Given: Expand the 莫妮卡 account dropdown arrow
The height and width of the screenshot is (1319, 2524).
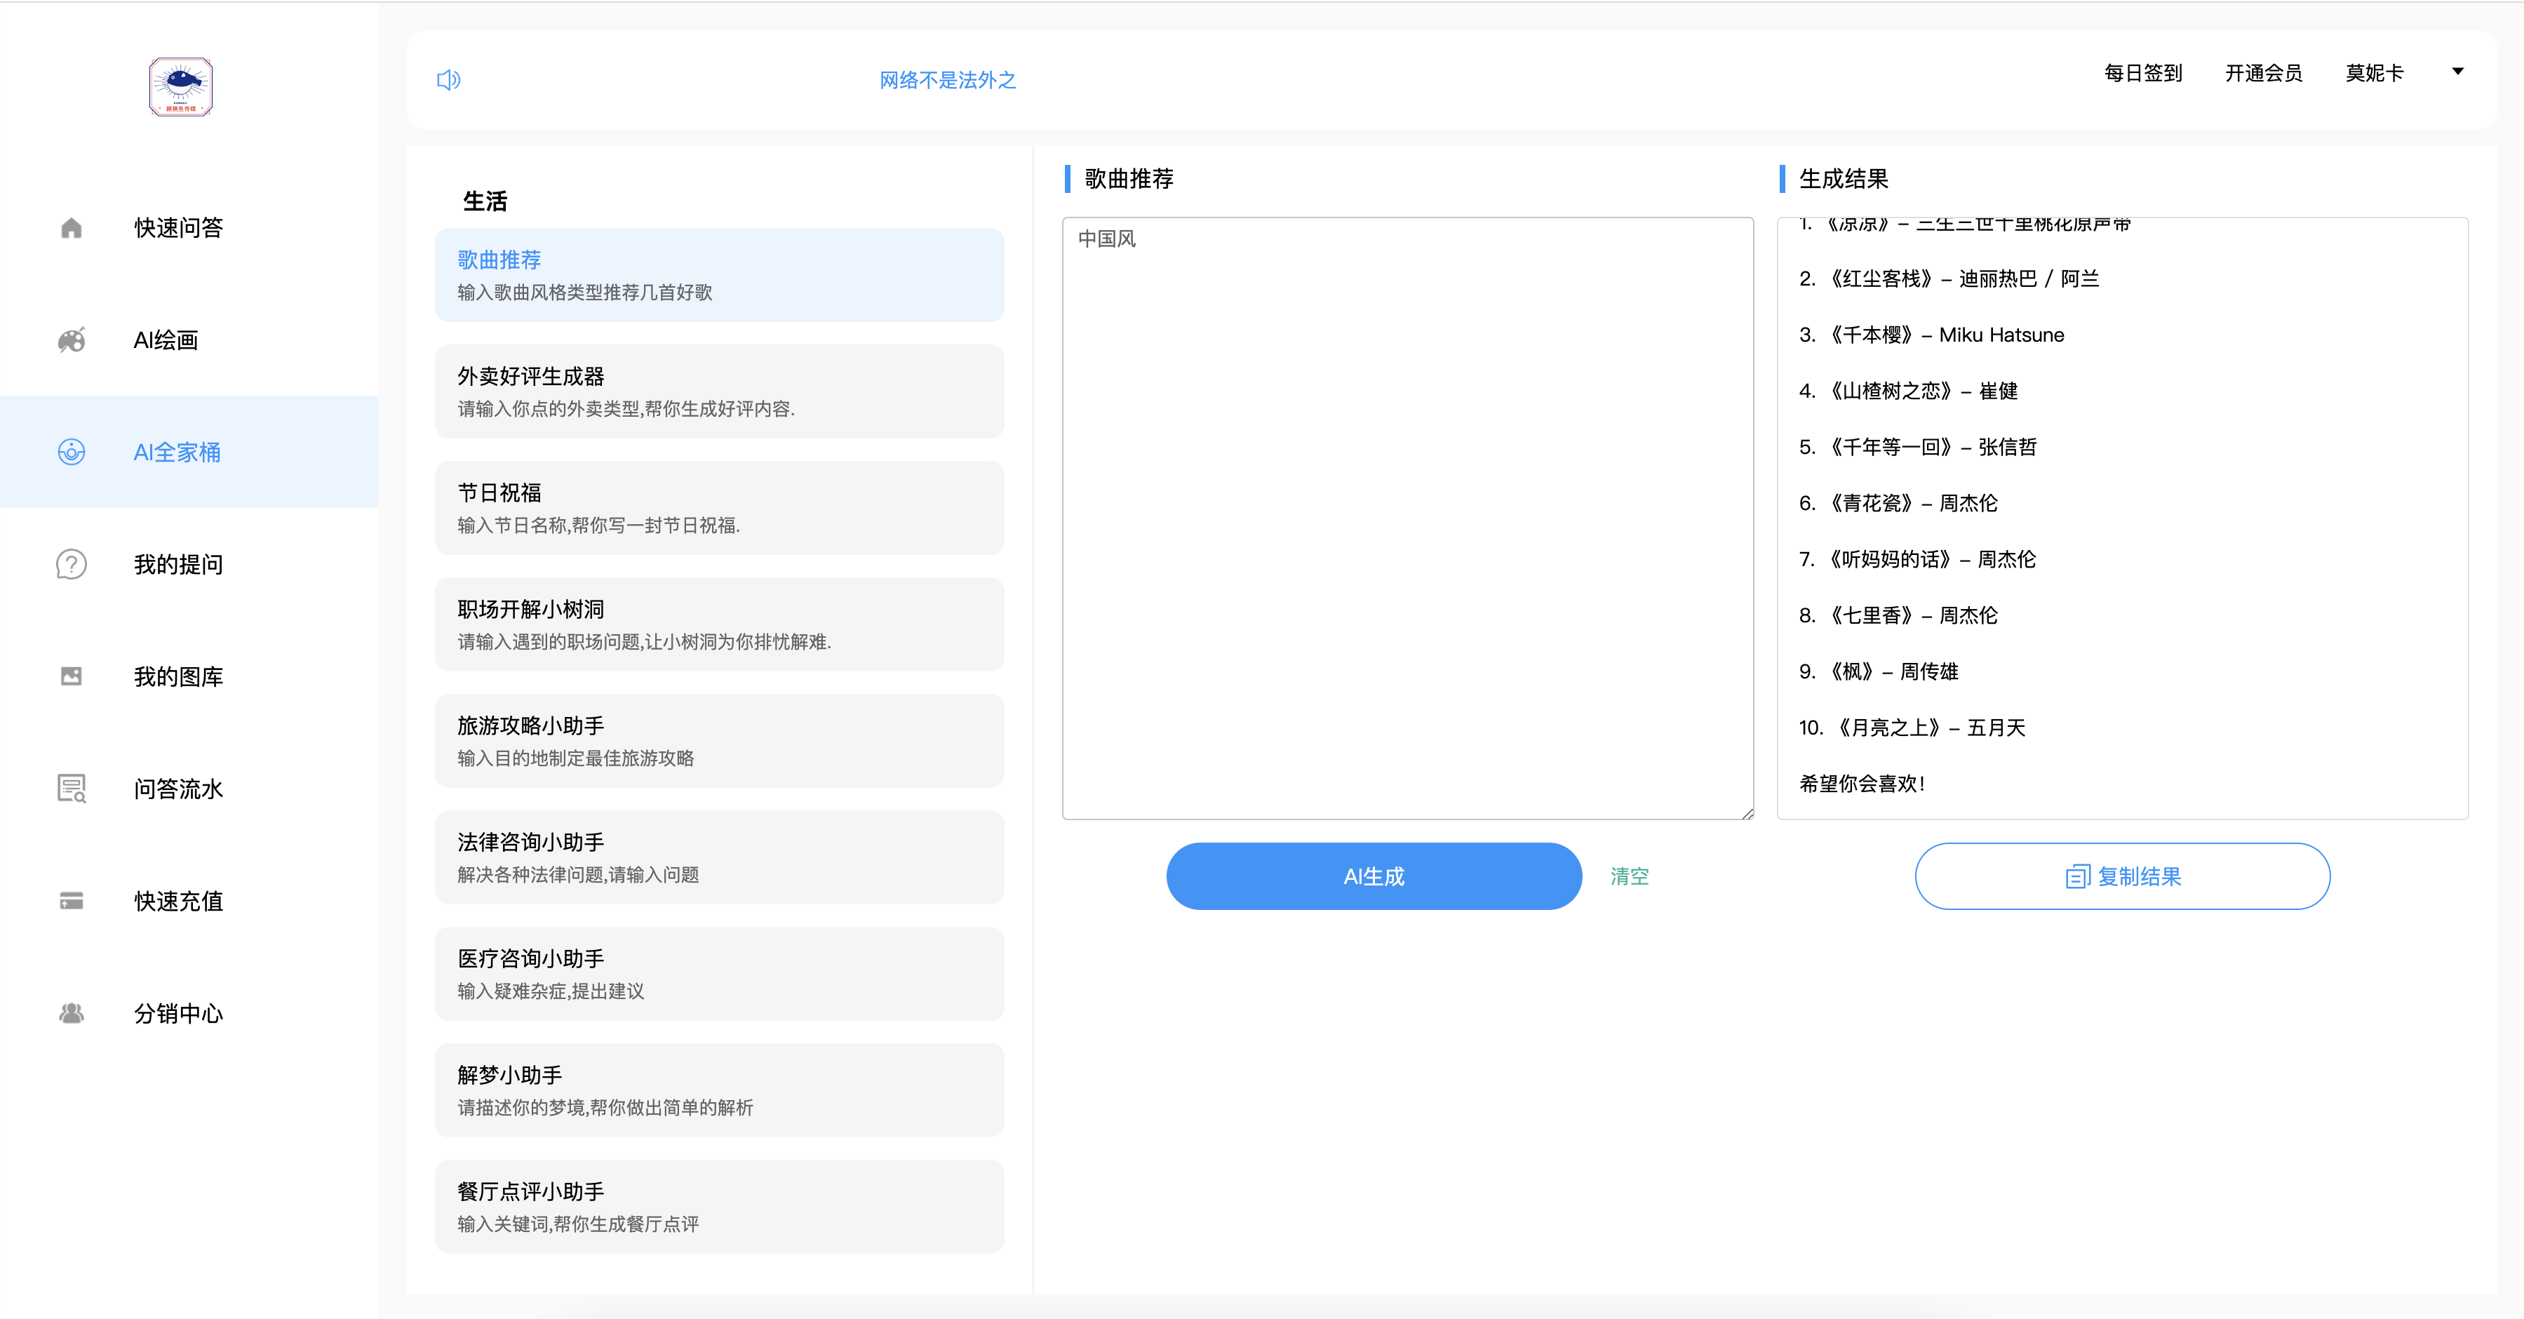Looking at the screenshot, I should point(2457,72).
